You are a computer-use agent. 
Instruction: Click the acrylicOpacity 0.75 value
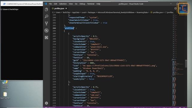point(95,87)
